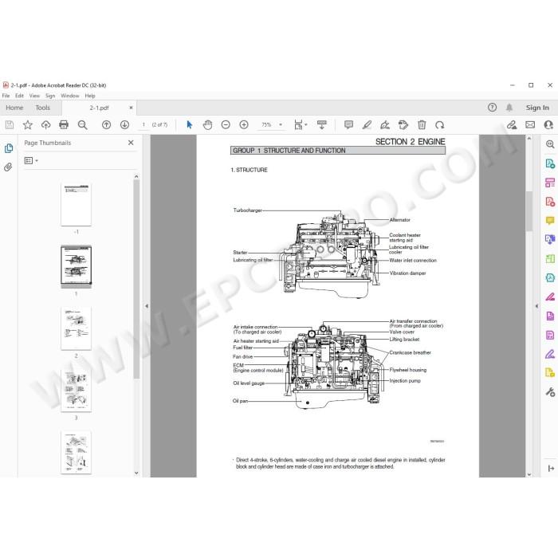
Task: Print the document using the printer icon
Action: tap(64, 125)
